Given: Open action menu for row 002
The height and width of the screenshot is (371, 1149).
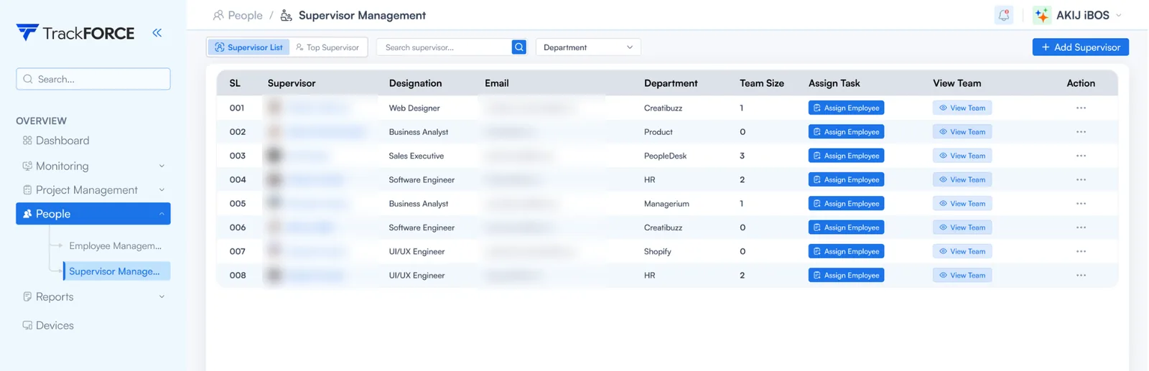Looking at the screenshot, I should click(1081, 132).
